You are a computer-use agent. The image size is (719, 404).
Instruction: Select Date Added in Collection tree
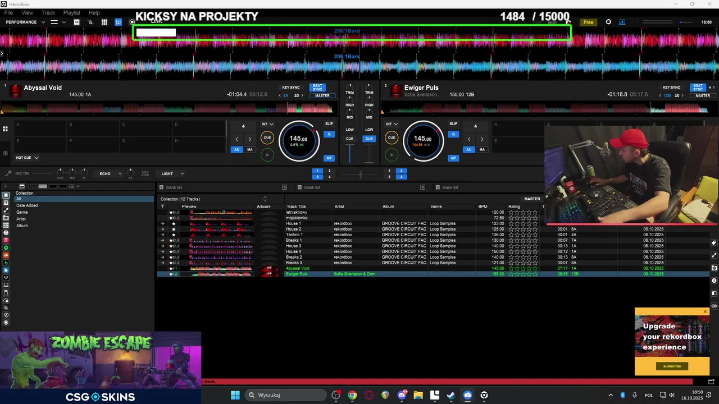(27, 205)
